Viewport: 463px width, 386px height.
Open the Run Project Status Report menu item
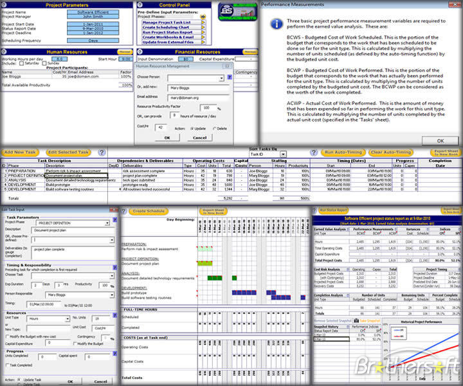167,32
